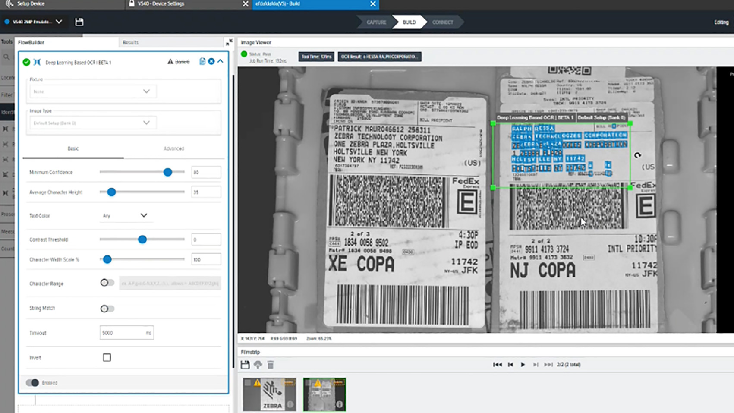Switch to the BUILD step

(409, 22)
